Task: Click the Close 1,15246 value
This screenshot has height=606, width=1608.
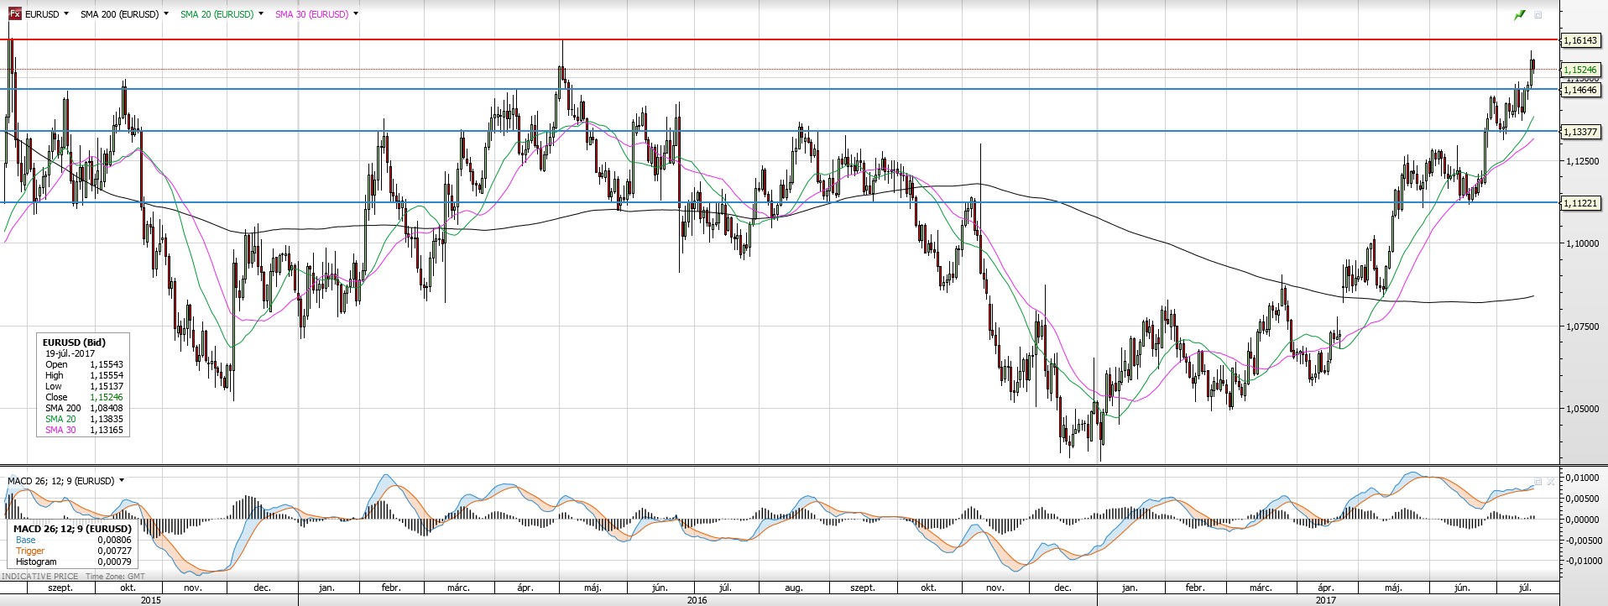Action: pos(107,397)
